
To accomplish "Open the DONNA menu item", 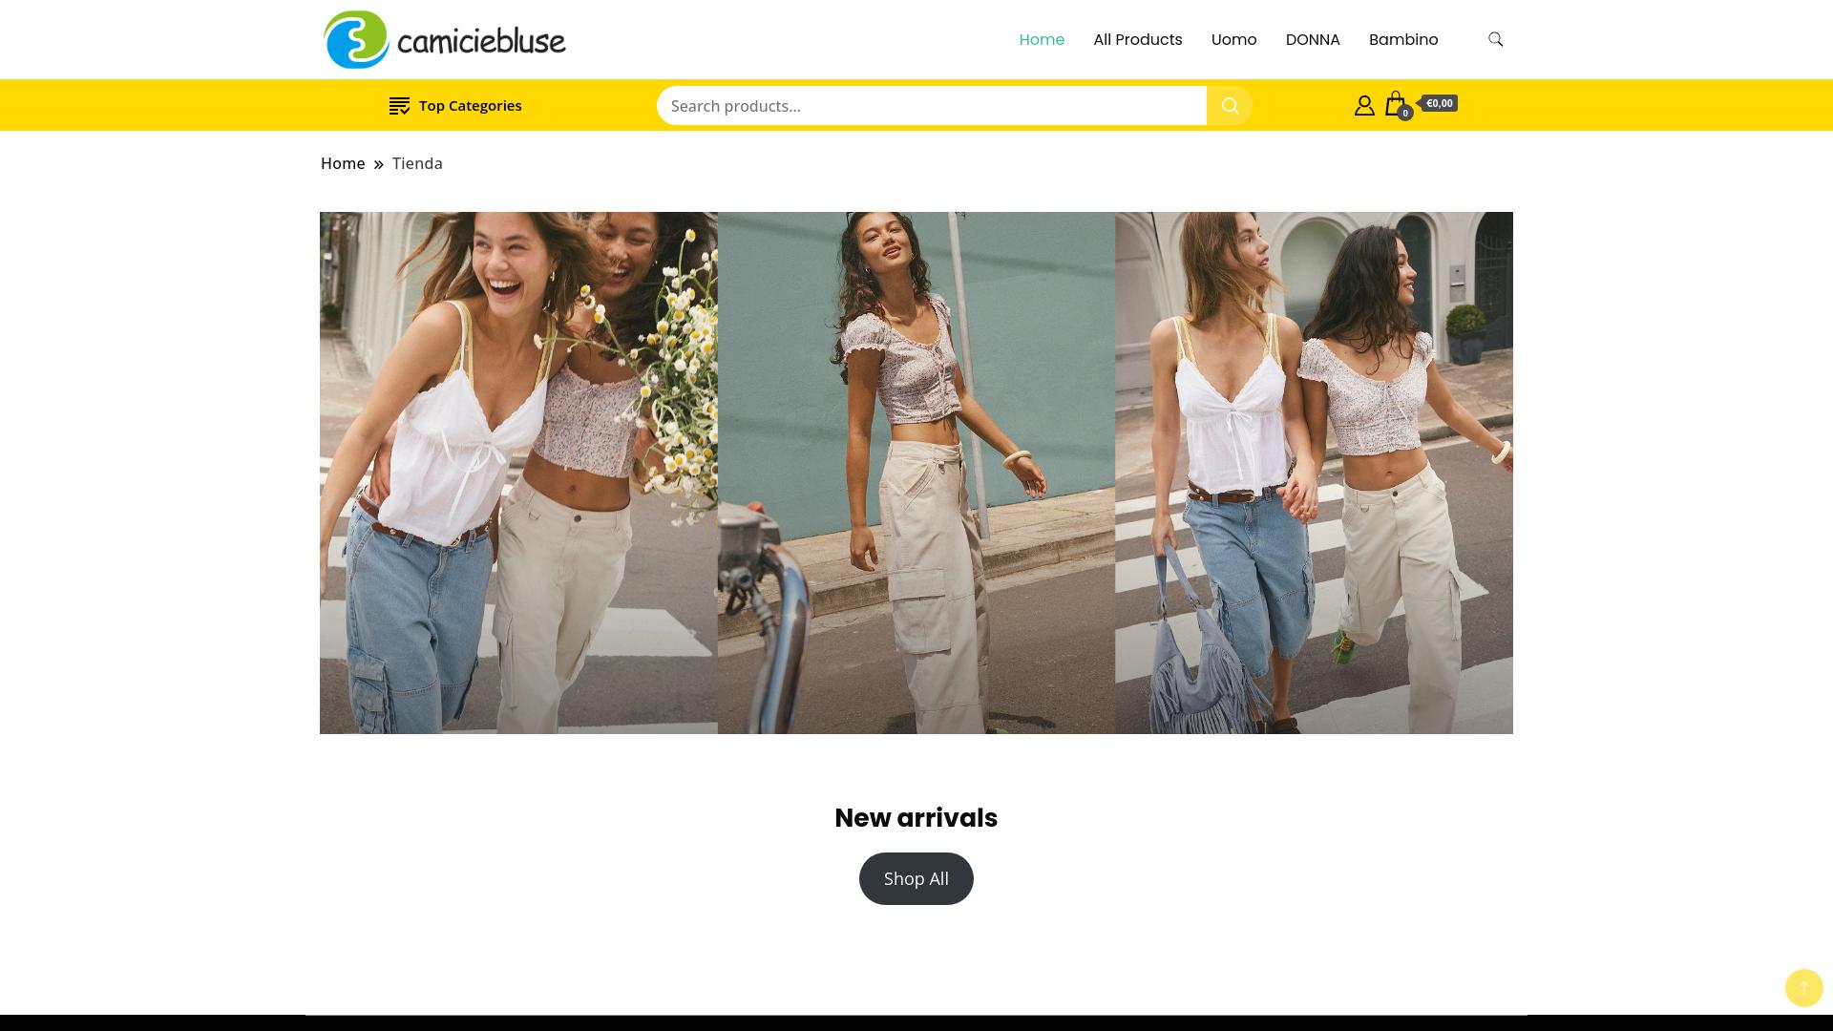I will 1313,39.
